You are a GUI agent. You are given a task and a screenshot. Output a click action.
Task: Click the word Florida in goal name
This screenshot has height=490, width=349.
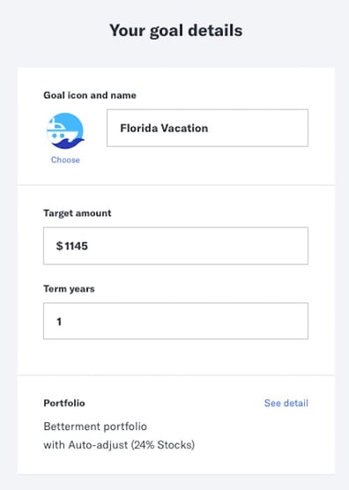(x=138, y=128)
